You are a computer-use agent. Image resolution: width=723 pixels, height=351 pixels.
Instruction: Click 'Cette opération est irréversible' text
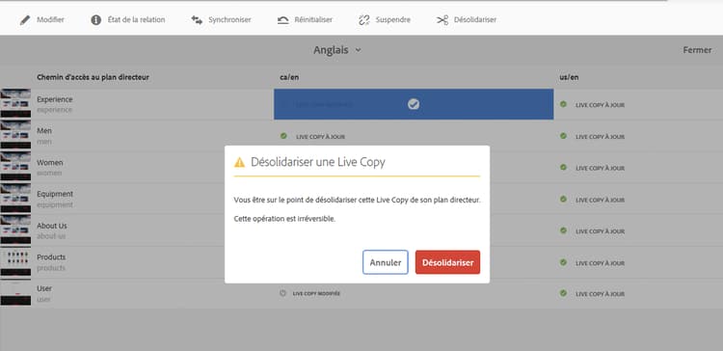(284, 219)
